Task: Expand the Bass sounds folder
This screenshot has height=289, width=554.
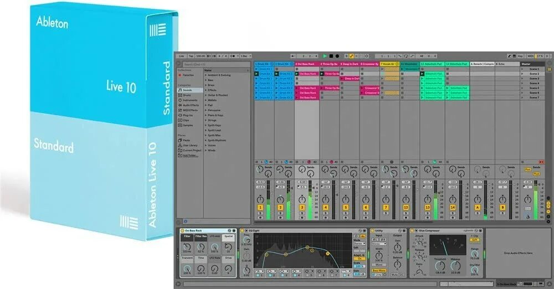Action: (206, 80)
